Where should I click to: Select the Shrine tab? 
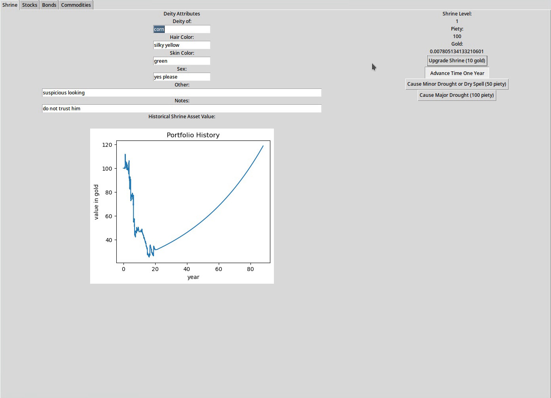click(10, 5)
